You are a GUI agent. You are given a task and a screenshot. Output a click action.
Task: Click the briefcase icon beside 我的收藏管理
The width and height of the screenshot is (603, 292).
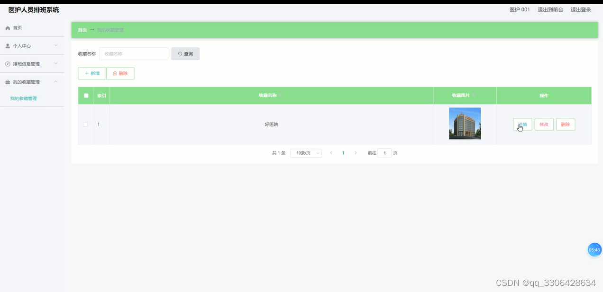(8, 82)
